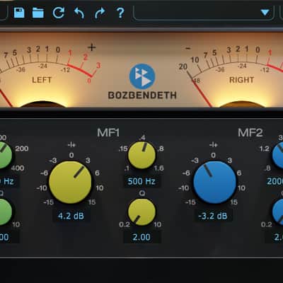Click the reset/reload circular arrow icon
The image size is (283, 283).
tap(59, 13)
